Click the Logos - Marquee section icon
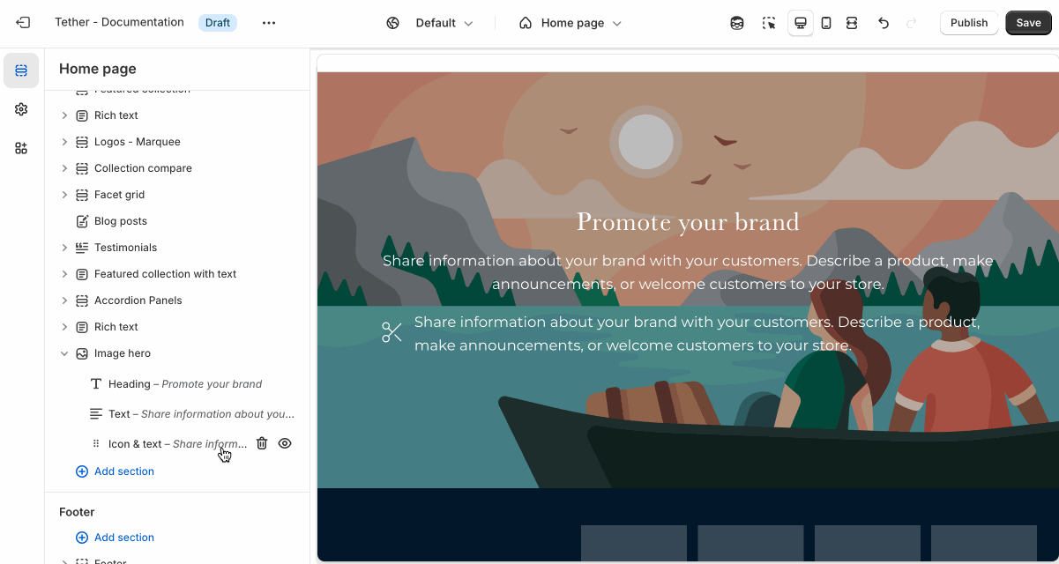The width and height of the screenshot is (1059, 564). coord(82,142)
